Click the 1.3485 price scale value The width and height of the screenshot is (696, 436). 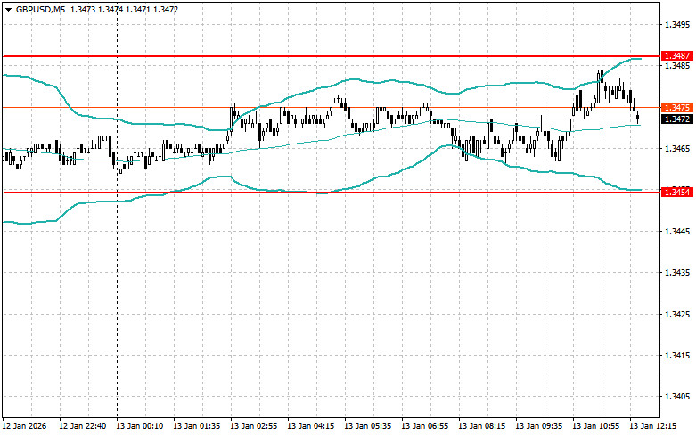tap(677, 66)
